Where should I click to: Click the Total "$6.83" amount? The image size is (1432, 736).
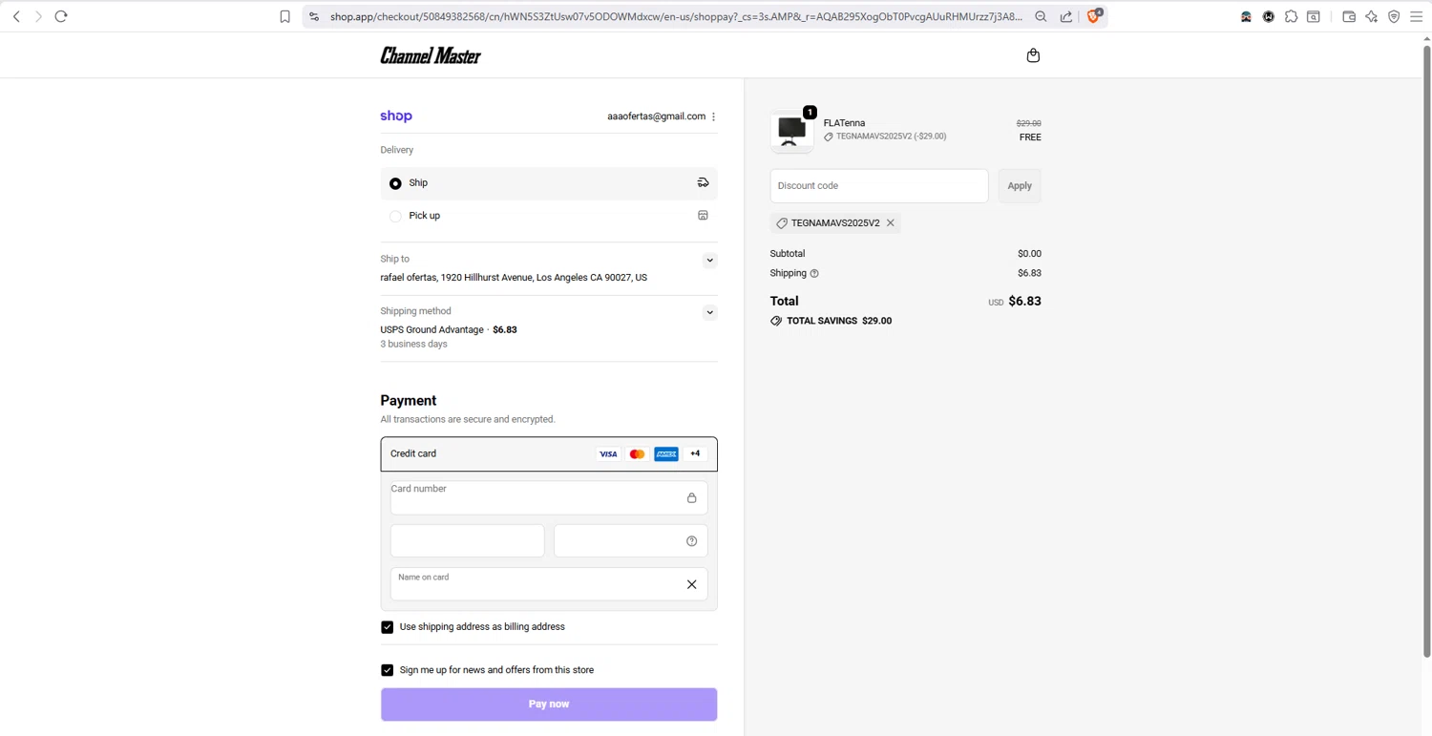[1025, 302]
